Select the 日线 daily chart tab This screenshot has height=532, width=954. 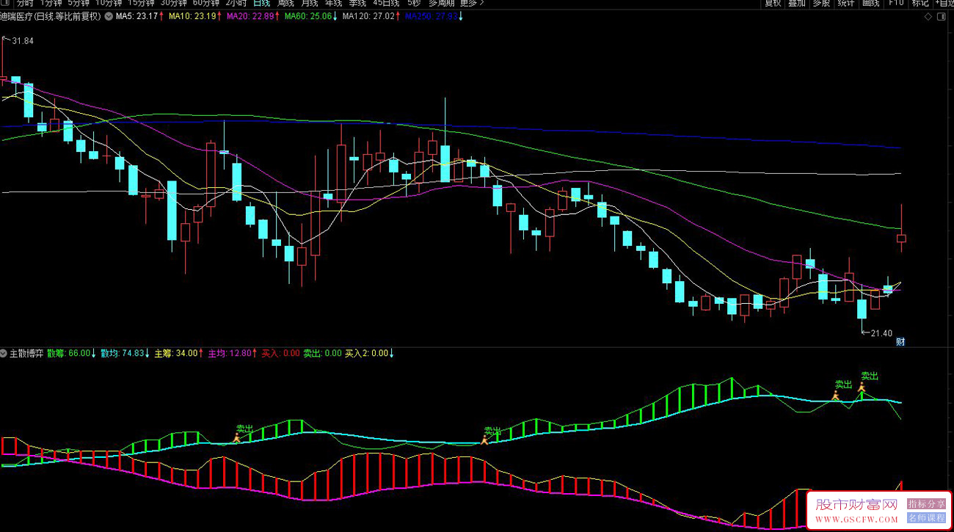(x=261, y=3)
